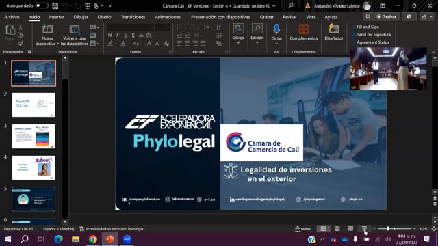Toggle underline (S) formatting
This screenshot has height=246, width=438.
tap(125, 35)
